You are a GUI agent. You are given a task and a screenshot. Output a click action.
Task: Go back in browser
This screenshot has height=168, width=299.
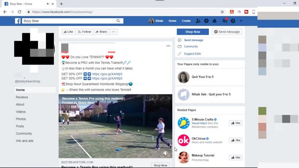5,12
